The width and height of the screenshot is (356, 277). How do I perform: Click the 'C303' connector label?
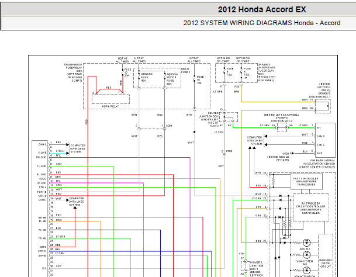tap(229, 151)
